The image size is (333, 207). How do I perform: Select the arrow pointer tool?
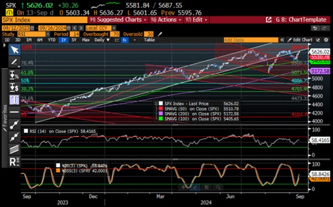[14, 50]
